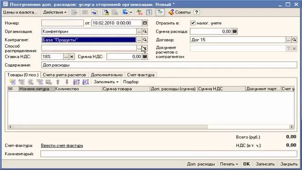Toggle the налог. учете checkbox
The width and height of the screenshot is (302, 170).
193,23
